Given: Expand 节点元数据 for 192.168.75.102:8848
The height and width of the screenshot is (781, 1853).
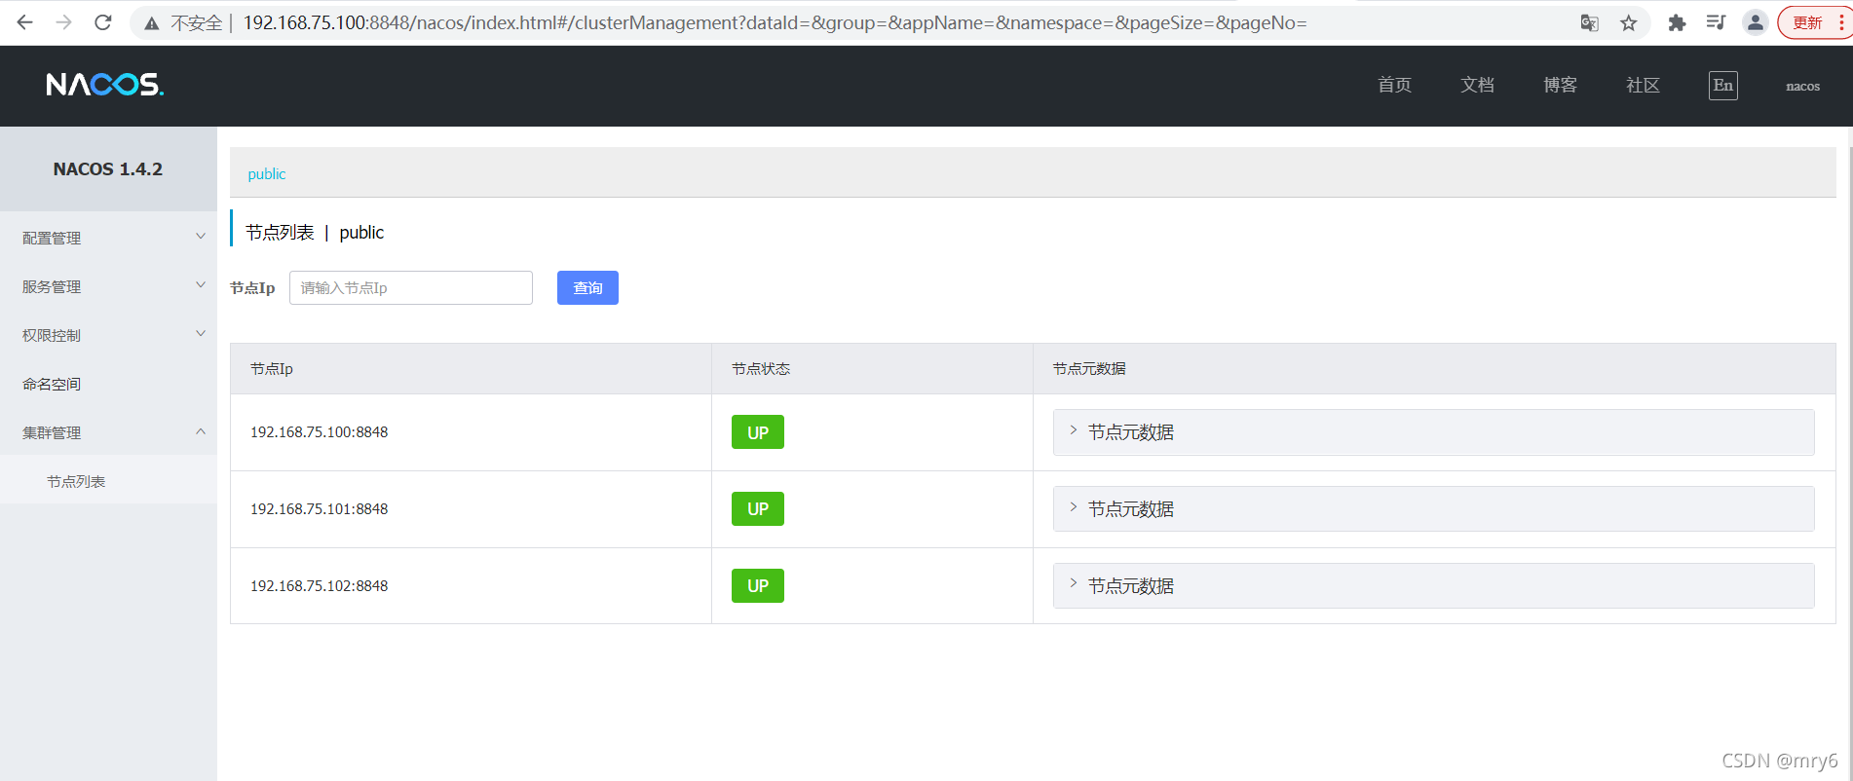Looking at the screenshot, I should (1433, 586).
